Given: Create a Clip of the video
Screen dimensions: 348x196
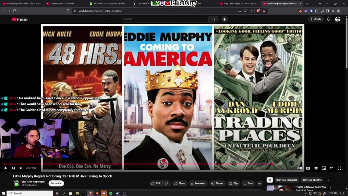Looking at the screenshot, I should (x=233, y=183).
